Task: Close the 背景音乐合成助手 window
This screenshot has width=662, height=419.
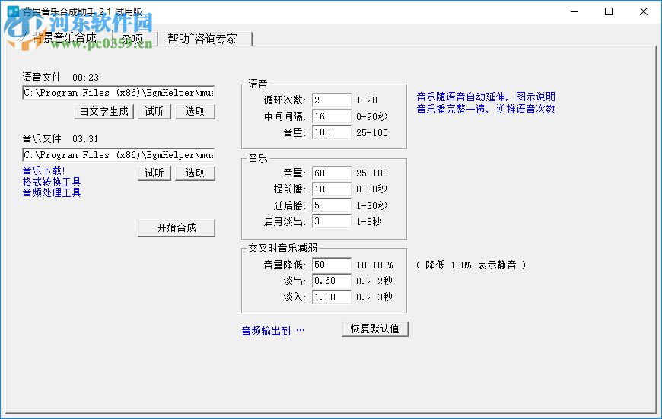Action: (644, 11)
